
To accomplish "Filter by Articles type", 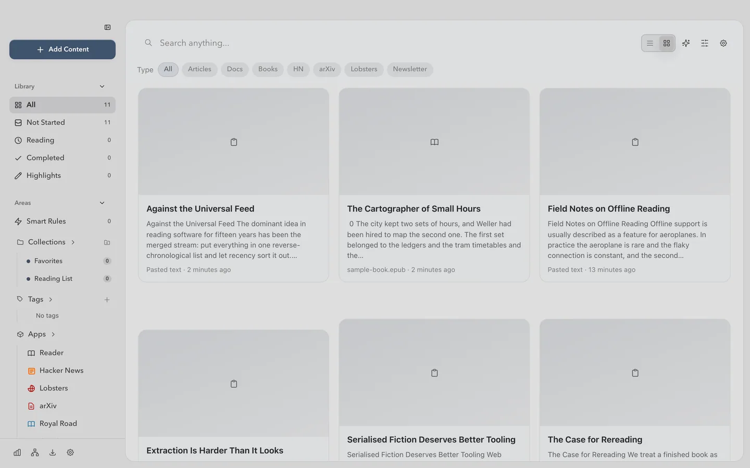I will [199, 69].
